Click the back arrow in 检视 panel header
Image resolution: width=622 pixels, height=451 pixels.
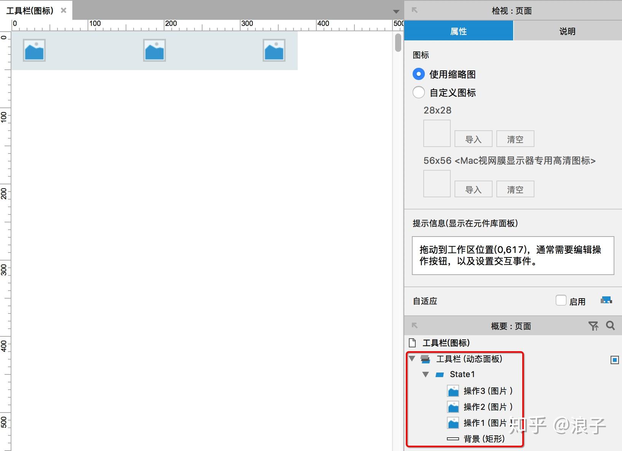[x=414, y=10]
